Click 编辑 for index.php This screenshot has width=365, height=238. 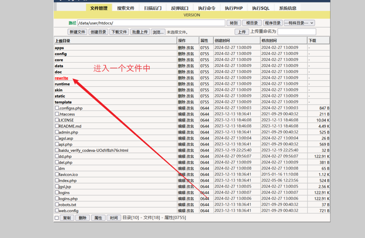pyautogui.click(x=181, y=180)
